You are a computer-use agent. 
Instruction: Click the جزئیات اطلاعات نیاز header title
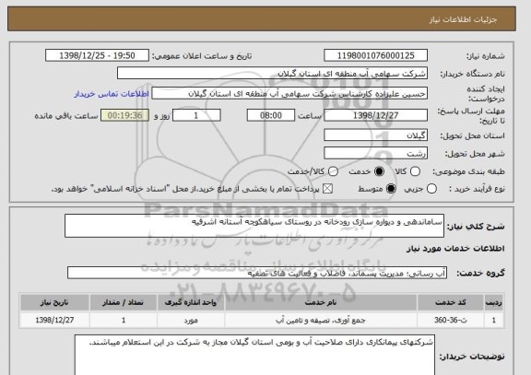point(464,19)
